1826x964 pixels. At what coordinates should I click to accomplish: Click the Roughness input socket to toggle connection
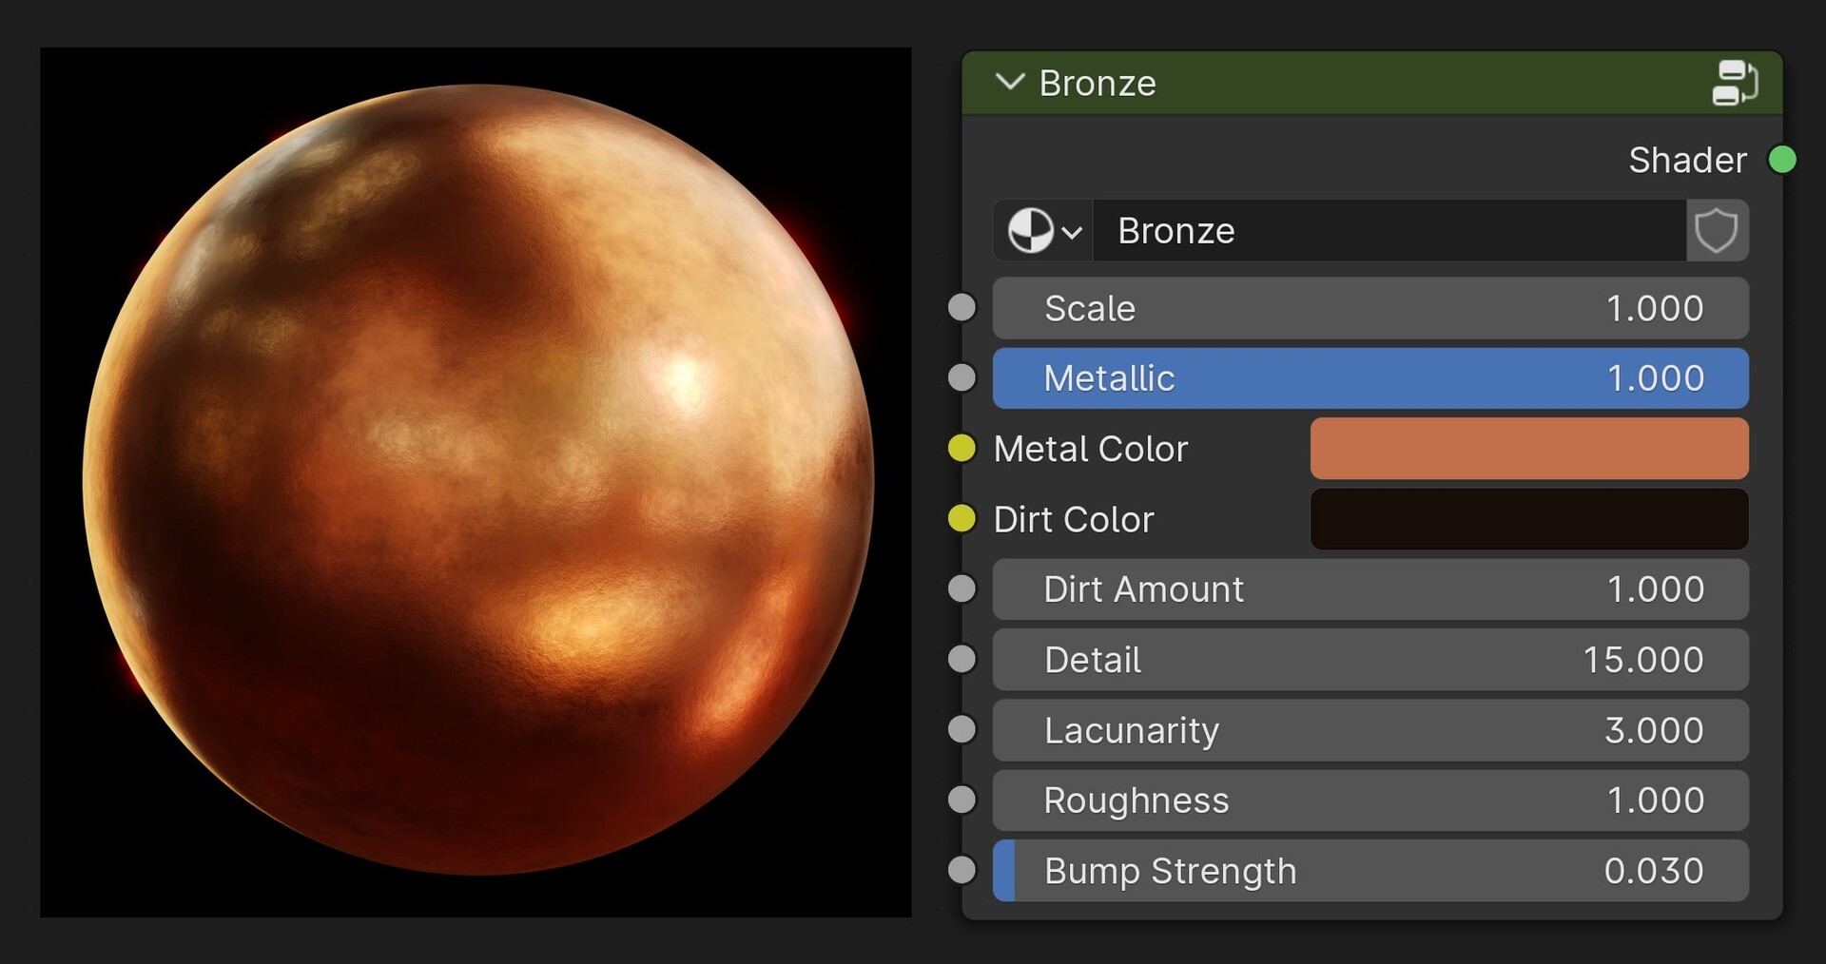[962, 800]
